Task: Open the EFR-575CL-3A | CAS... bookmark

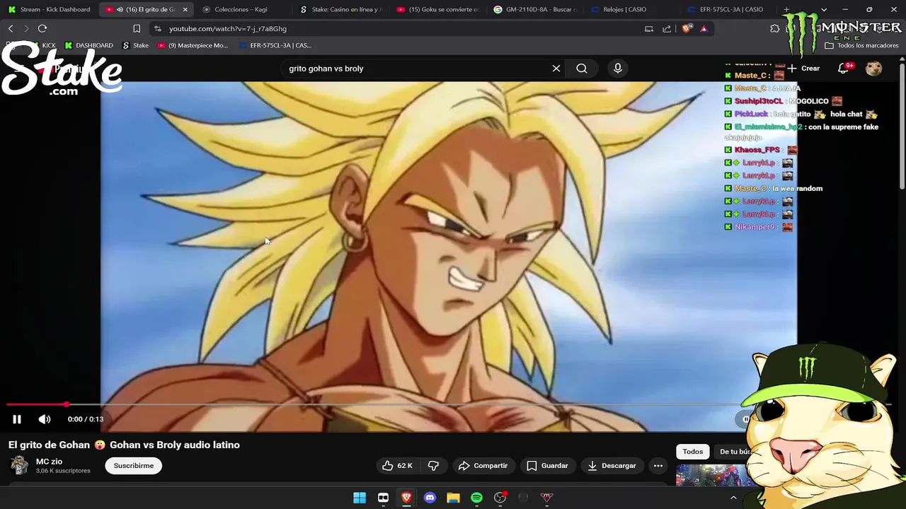Action: click(x=275, y=45)
